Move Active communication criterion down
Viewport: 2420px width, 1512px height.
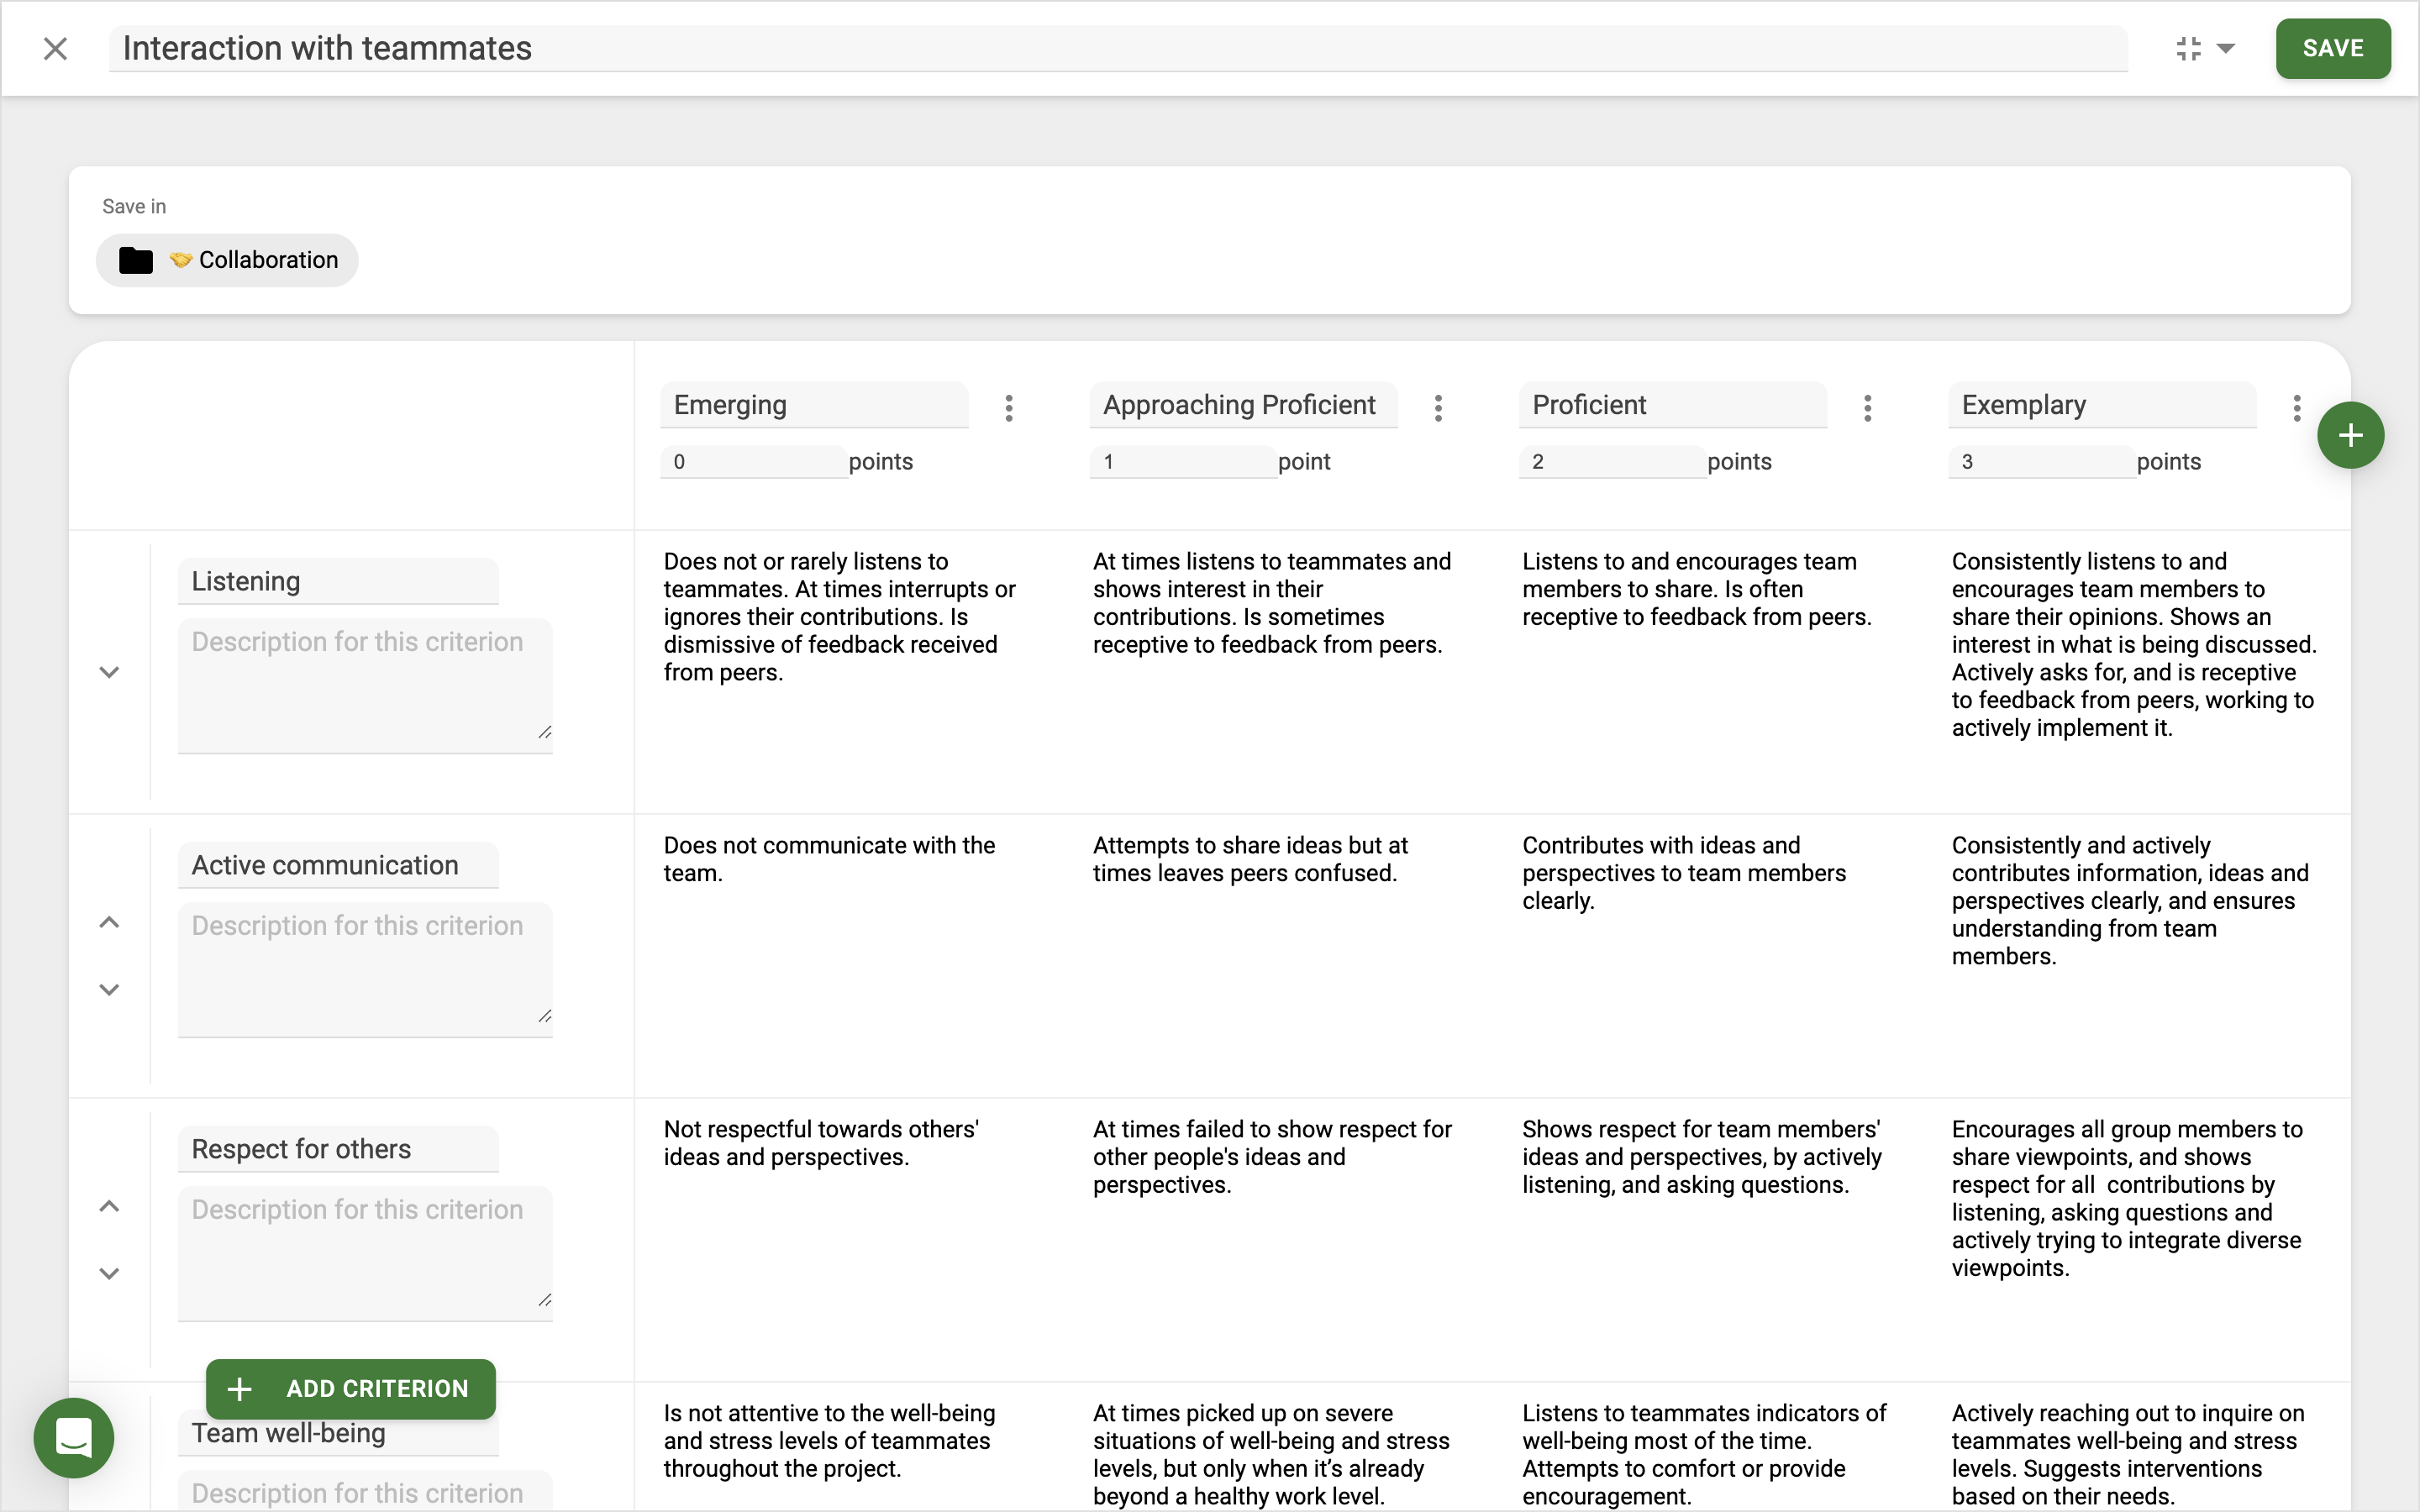109,989
